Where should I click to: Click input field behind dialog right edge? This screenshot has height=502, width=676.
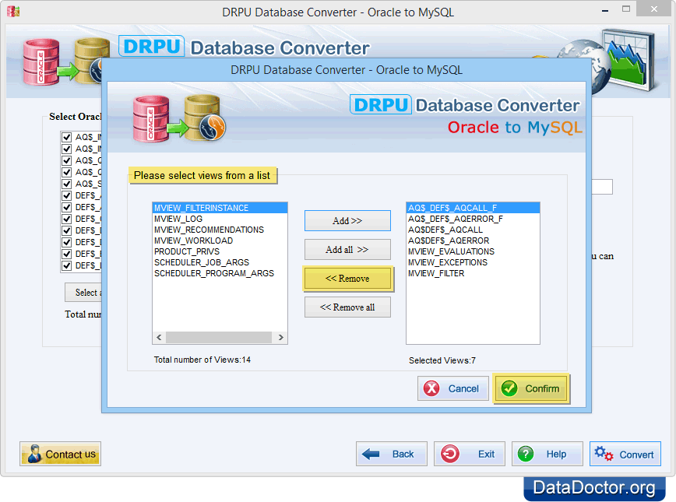602,187
